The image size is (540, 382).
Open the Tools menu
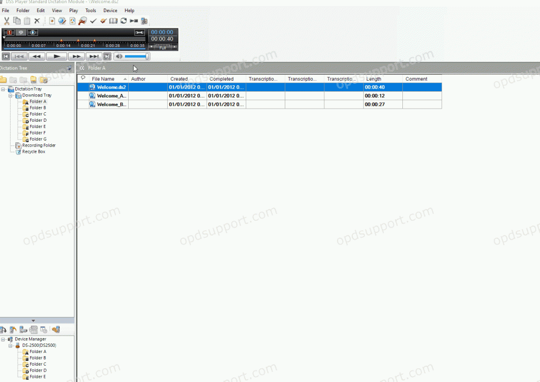[x=90, y=10]
